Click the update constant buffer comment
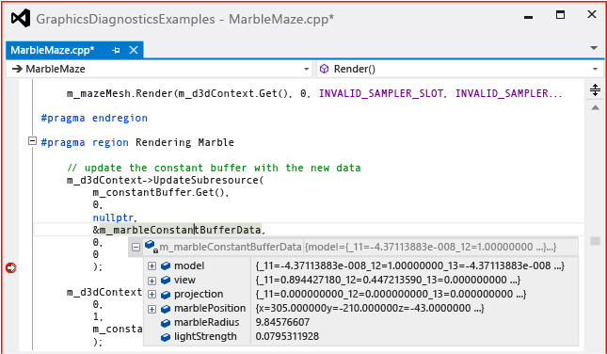This screenshot has height=354, width=607. click(x=214, y=168)
